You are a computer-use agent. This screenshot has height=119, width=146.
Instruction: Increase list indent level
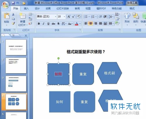(105, 17)
